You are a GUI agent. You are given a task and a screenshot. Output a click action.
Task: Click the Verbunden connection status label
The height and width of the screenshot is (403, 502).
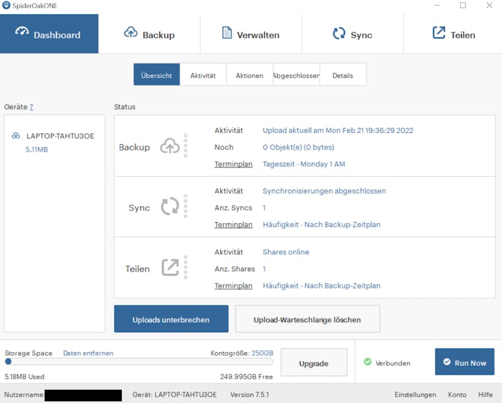pyautogui.click(x=393, y=363)
